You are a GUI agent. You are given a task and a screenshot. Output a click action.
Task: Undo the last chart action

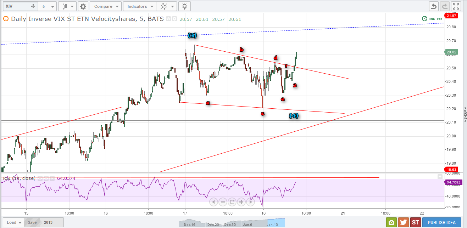434,6
